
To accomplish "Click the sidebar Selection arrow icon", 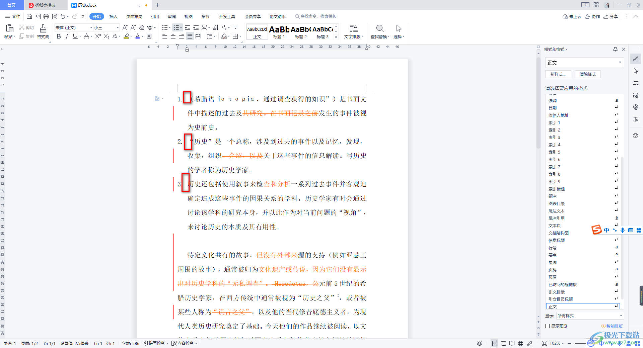I will [636, 71].
